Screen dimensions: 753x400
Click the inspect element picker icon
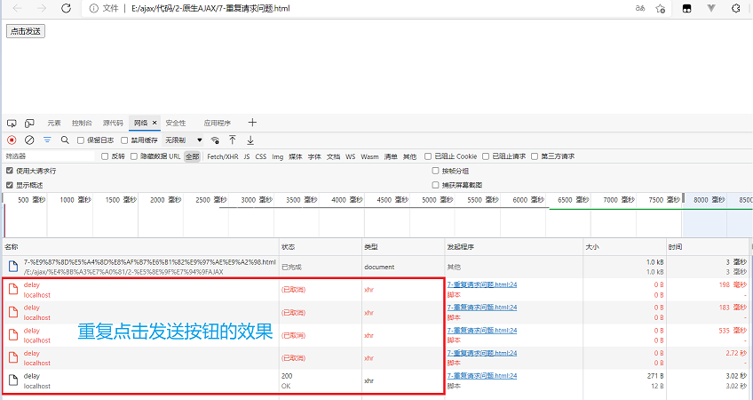pos(12,123)
